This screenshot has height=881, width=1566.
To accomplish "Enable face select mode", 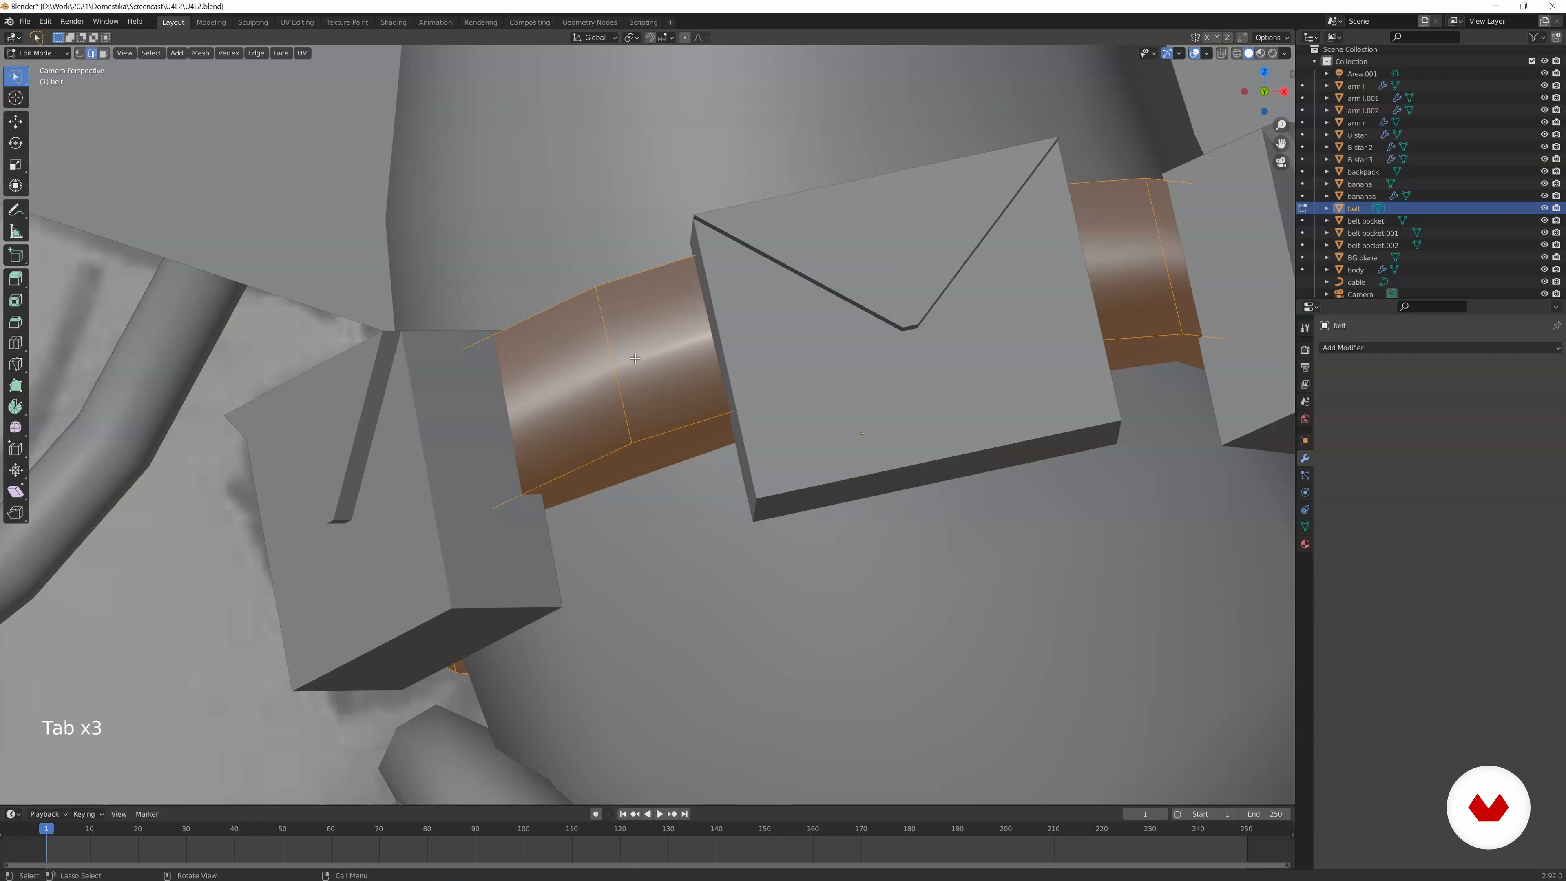I will [x=103, y=53].
